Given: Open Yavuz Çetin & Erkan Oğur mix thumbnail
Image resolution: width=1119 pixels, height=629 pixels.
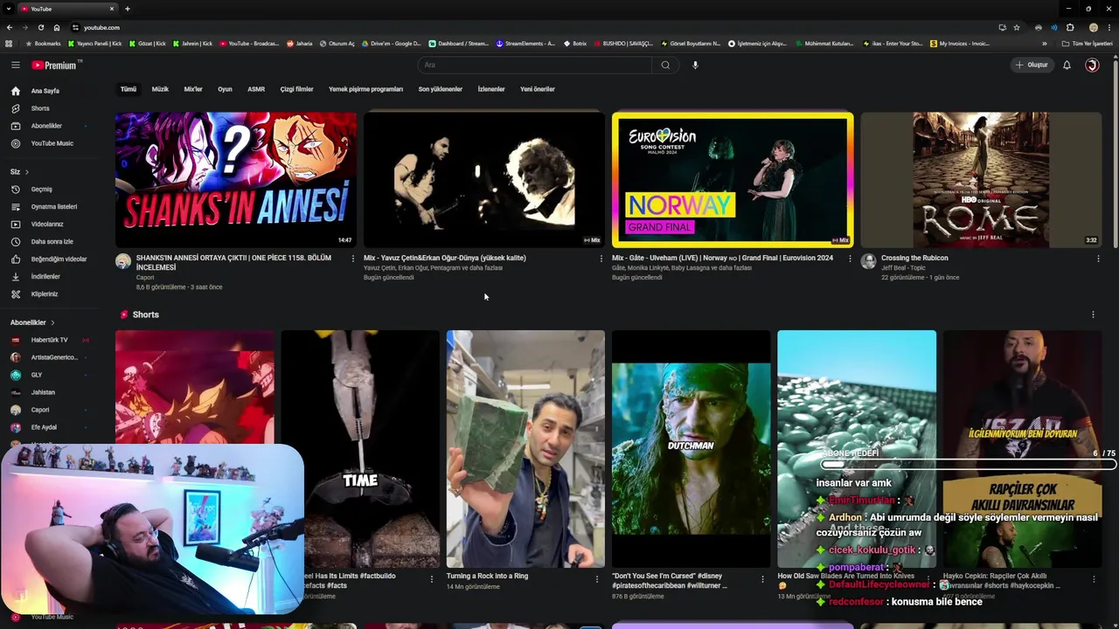Looking at the screenshot, I should [x=484, y=180].
